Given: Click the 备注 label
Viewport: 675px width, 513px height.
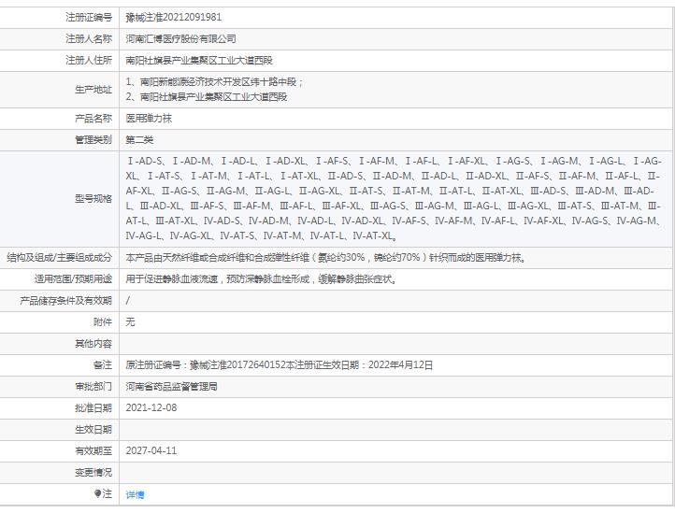Looking at the screenshot, I should [103, 365].
